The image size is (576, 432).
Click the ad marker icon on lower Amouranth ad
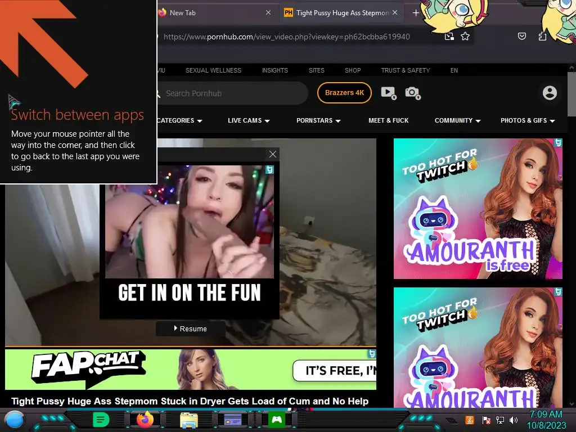(558, 292)
